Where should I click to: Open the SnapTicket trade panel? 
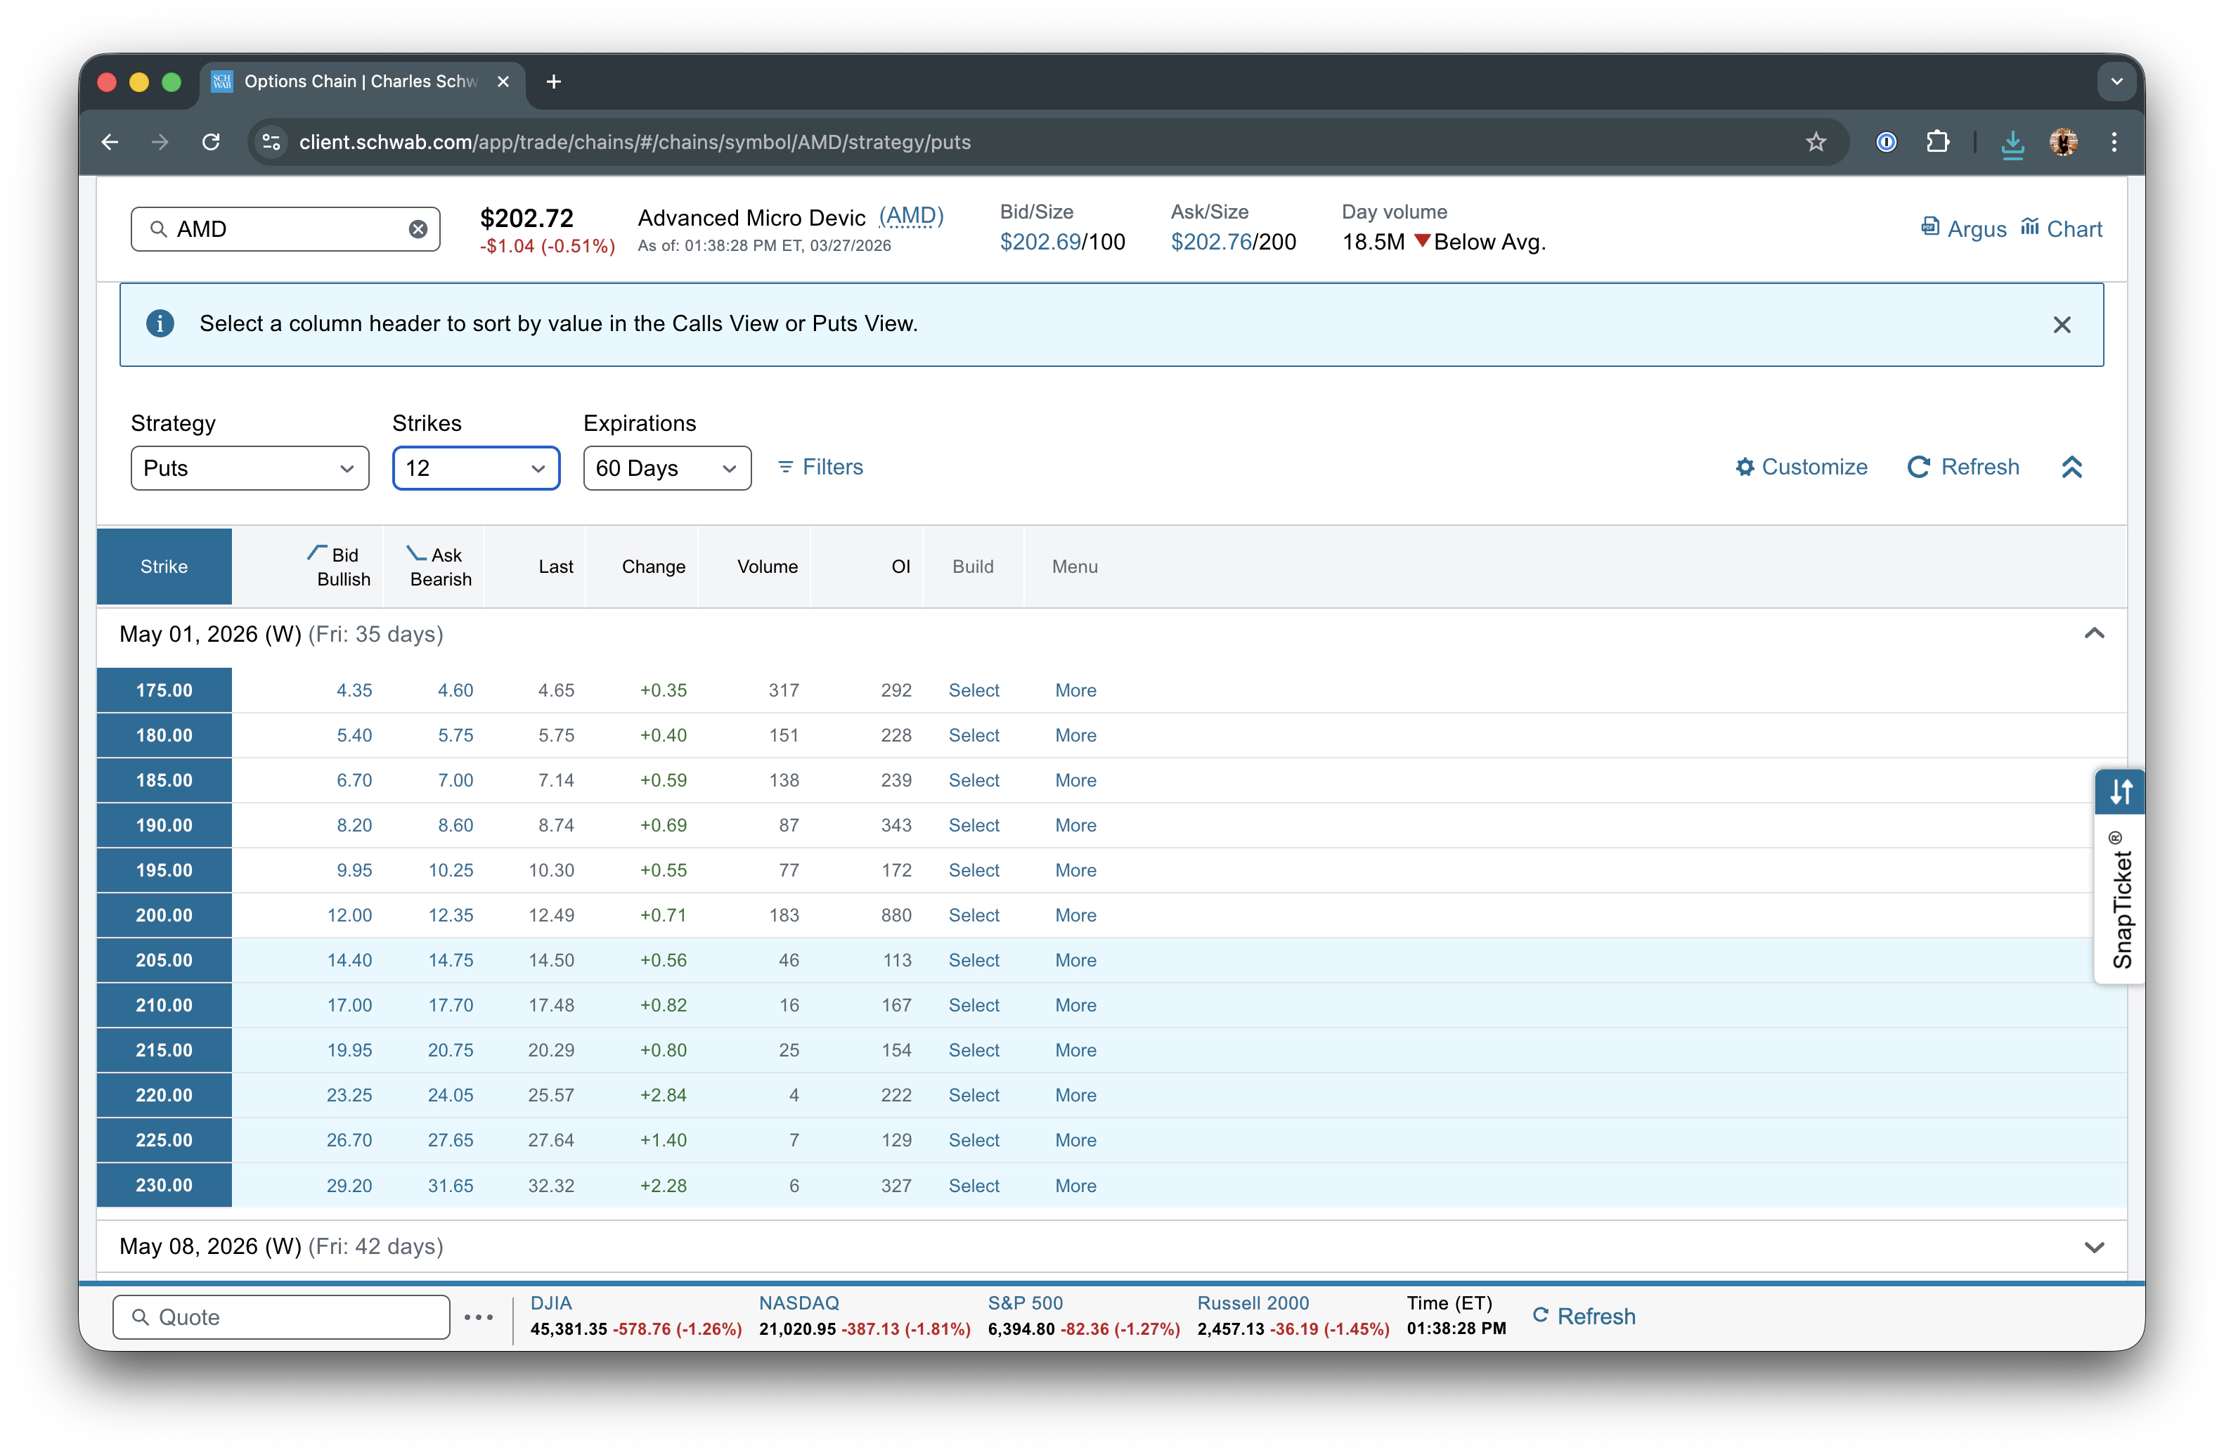2119,876
